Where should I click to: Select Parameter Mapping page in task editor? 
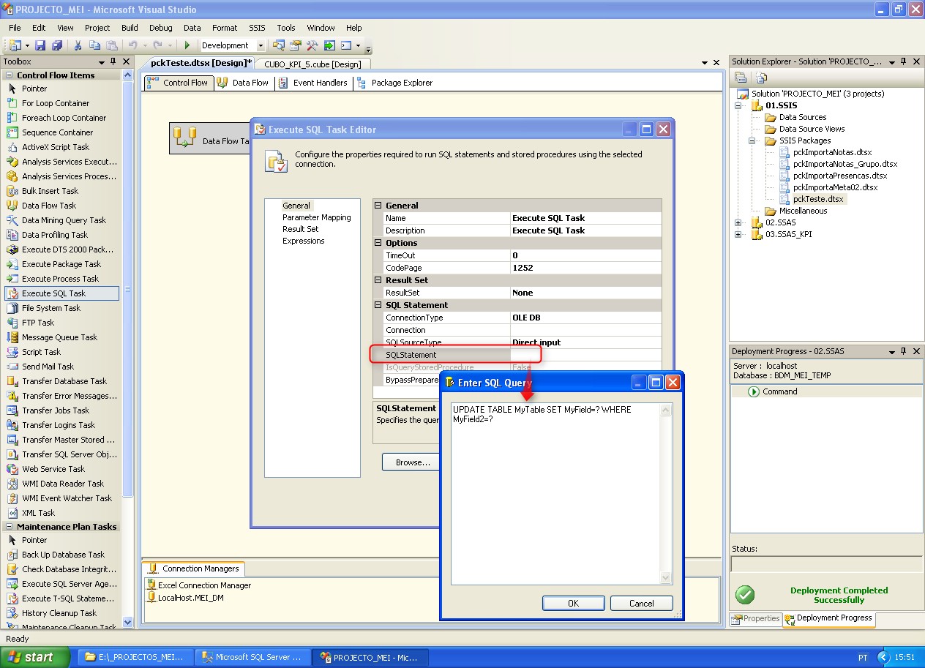click(317, 217)
